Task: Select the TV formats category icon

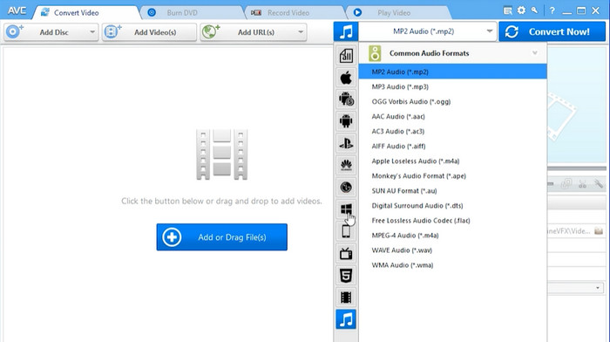Action: click(346, 254)
